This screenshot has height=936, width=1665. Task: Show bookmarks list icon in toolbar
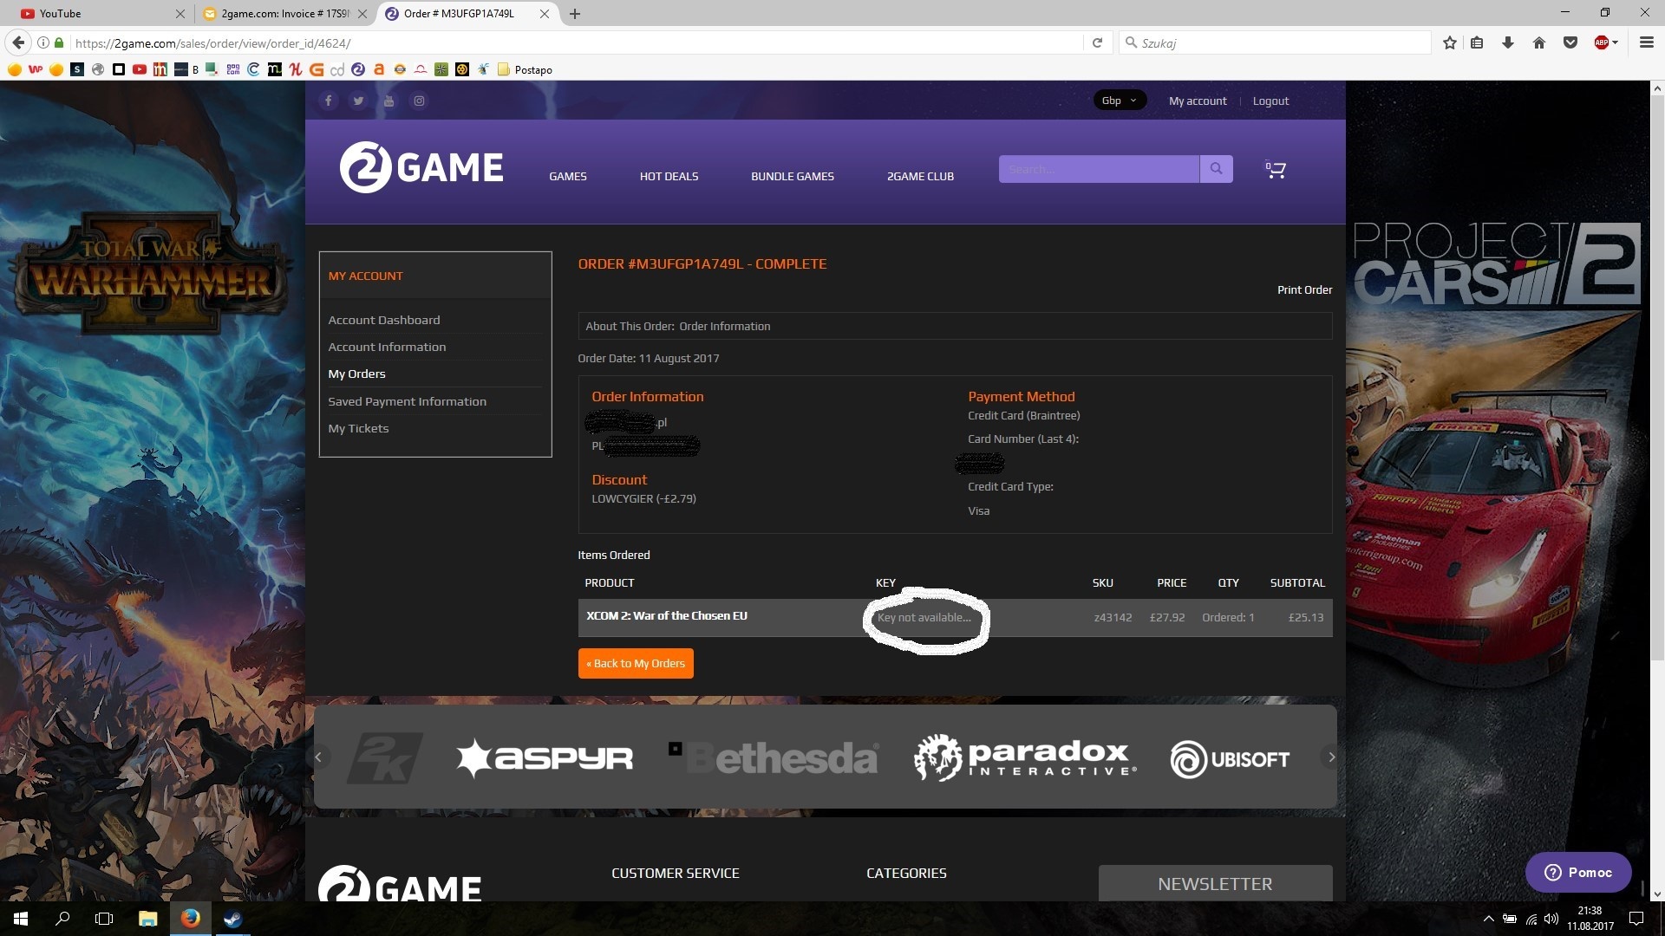[1477, 42]
